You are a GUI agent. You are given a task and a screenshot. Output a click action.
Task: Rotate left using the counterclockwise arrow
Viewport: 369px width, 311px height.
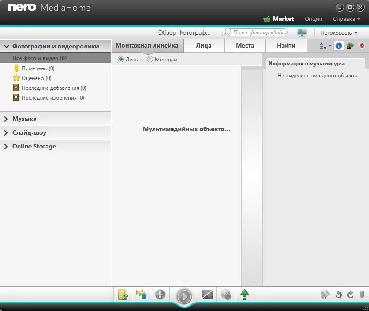coord(339,295)
